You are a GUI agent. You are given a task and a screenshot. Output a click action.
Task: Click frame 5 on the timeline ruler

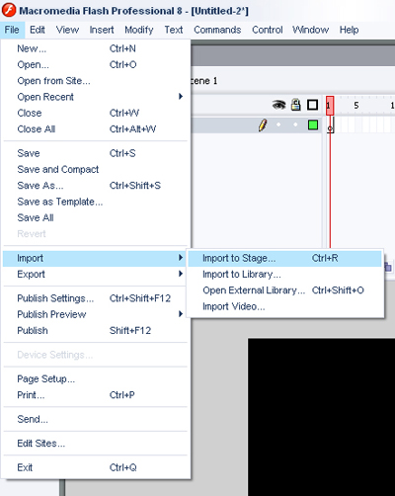pyautogui.click(x=356, y=106)
